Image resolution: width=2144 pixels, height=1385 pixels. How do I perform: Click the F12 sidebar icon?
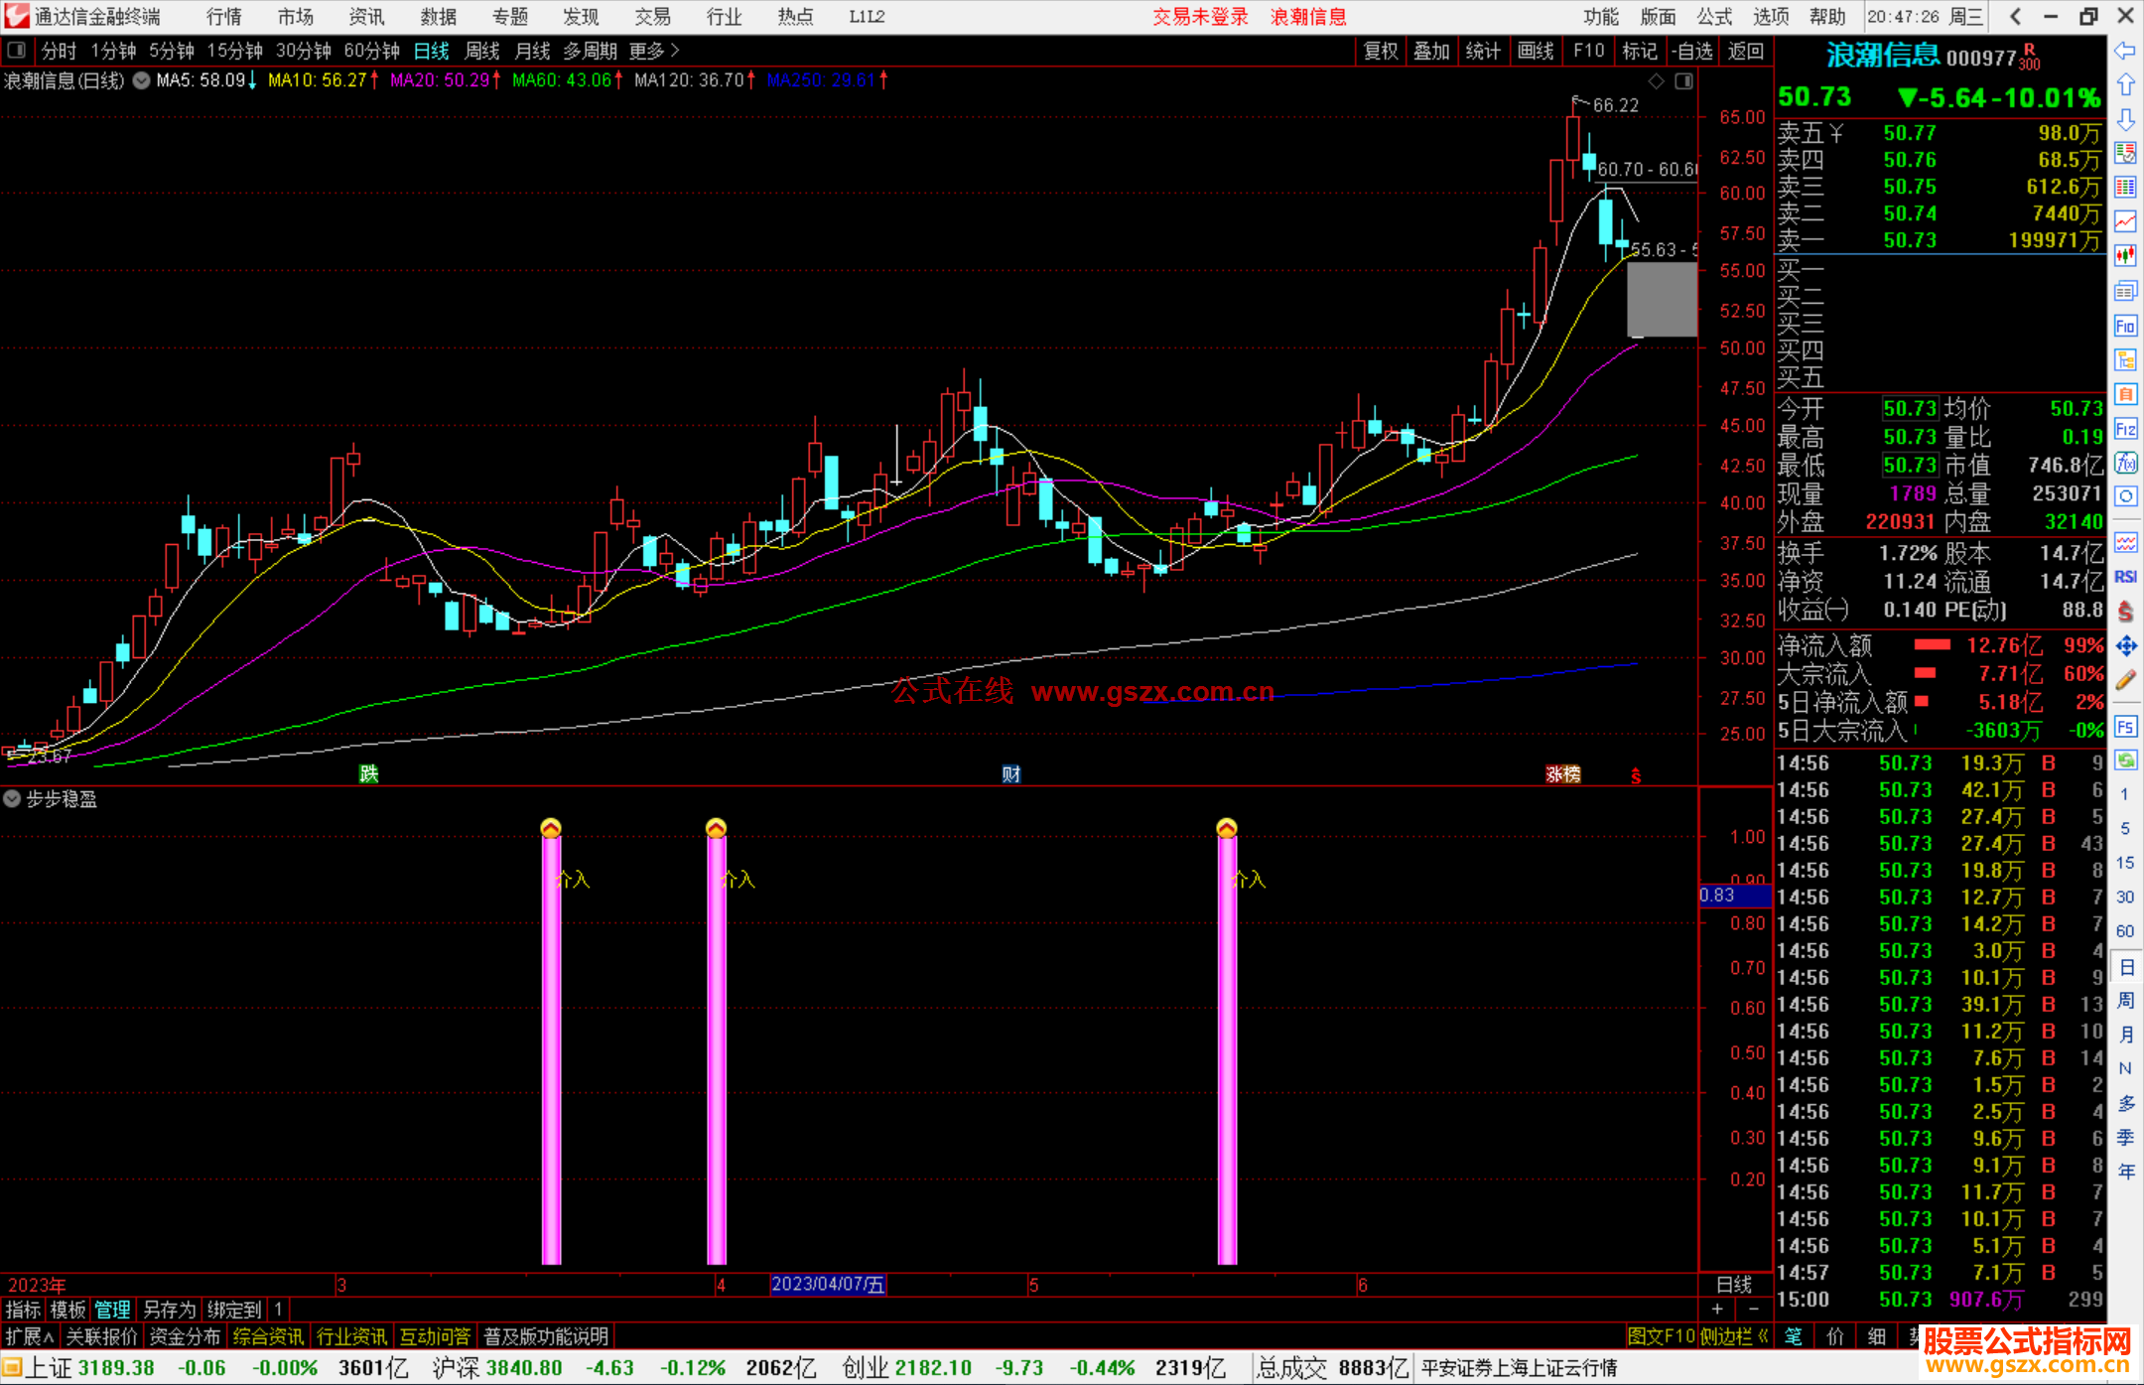point(2125,429)
